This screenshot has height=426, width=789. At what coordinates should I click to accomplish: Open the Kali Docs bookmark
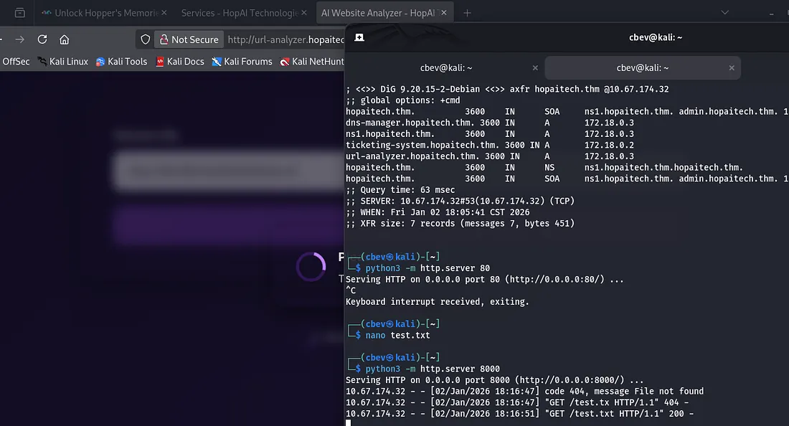click(x=180, y=62)
